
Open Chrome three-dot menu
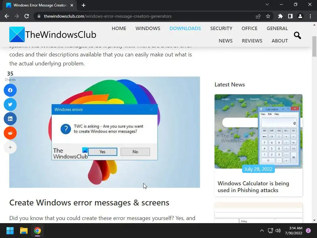310,16
